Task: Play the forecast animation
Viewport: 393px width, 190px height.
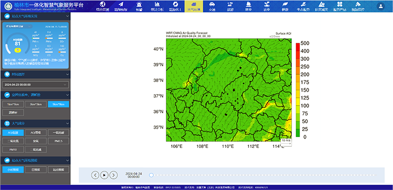Action: (104, 175)
